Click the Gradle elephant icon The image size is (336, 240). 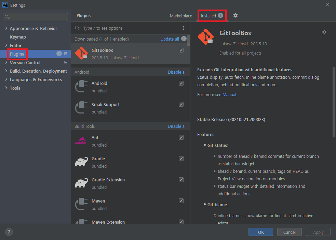pyautogui.click(x=81, y=162)
